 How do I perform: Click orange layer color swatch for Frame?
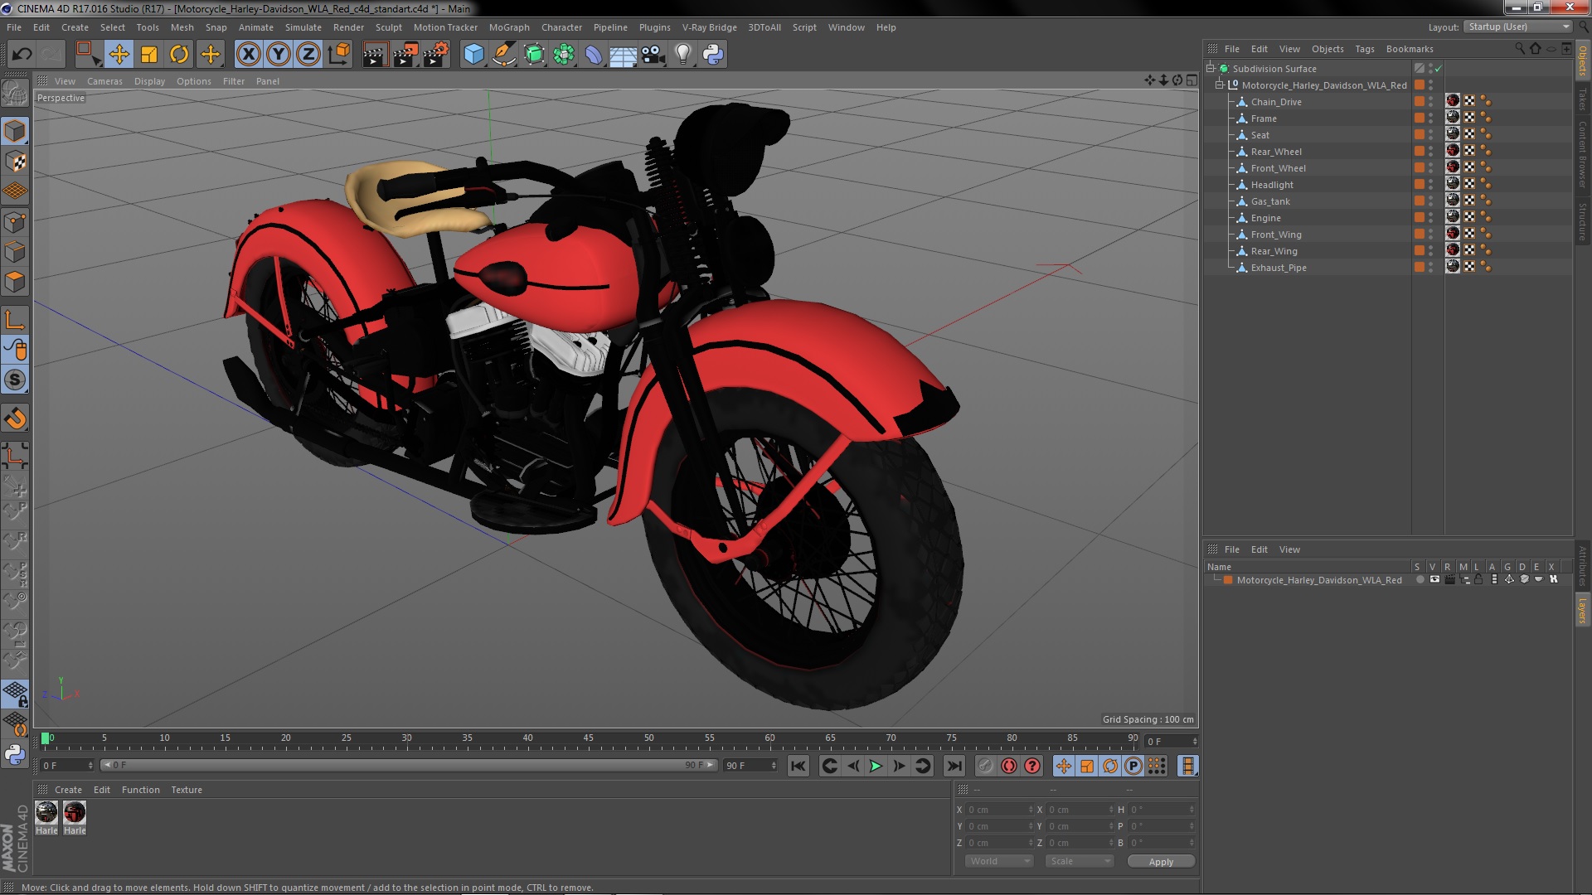(x=1419, y=119)
